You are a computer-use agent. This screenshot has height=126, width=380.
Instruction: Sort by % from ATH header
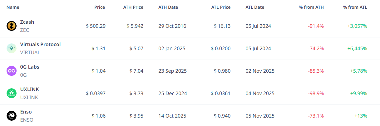311,7
